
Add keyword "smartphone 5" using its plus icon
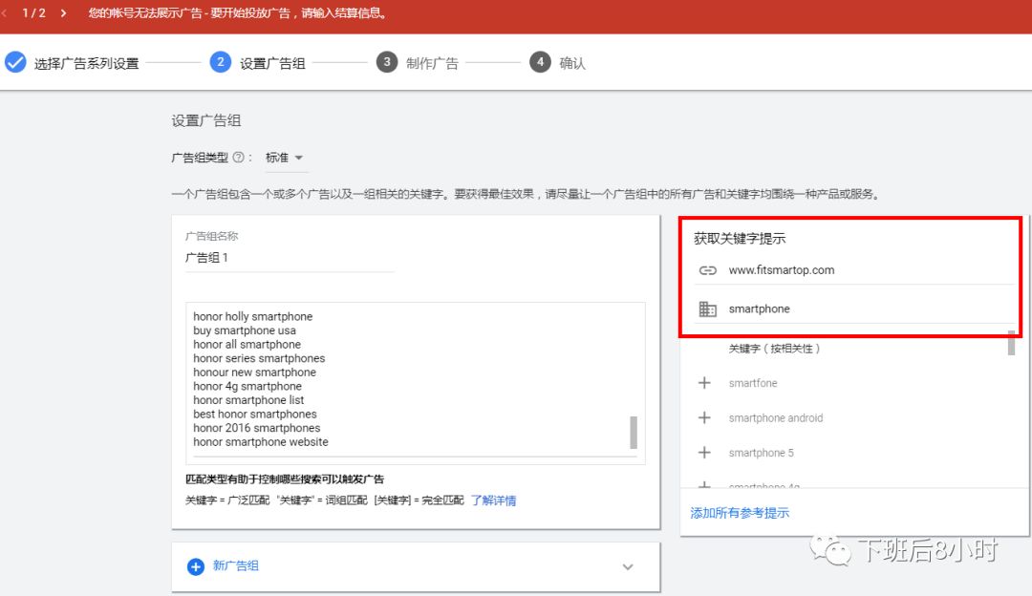(x=704, y=452)
